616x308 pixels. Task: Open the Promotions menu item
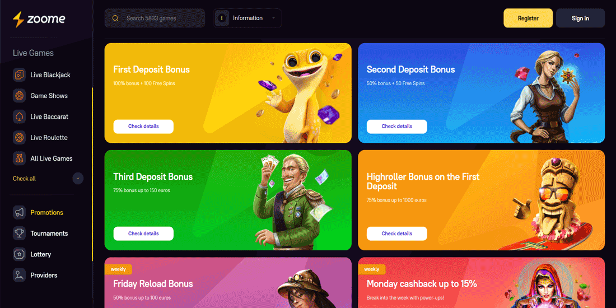click(x=46, y=212)
